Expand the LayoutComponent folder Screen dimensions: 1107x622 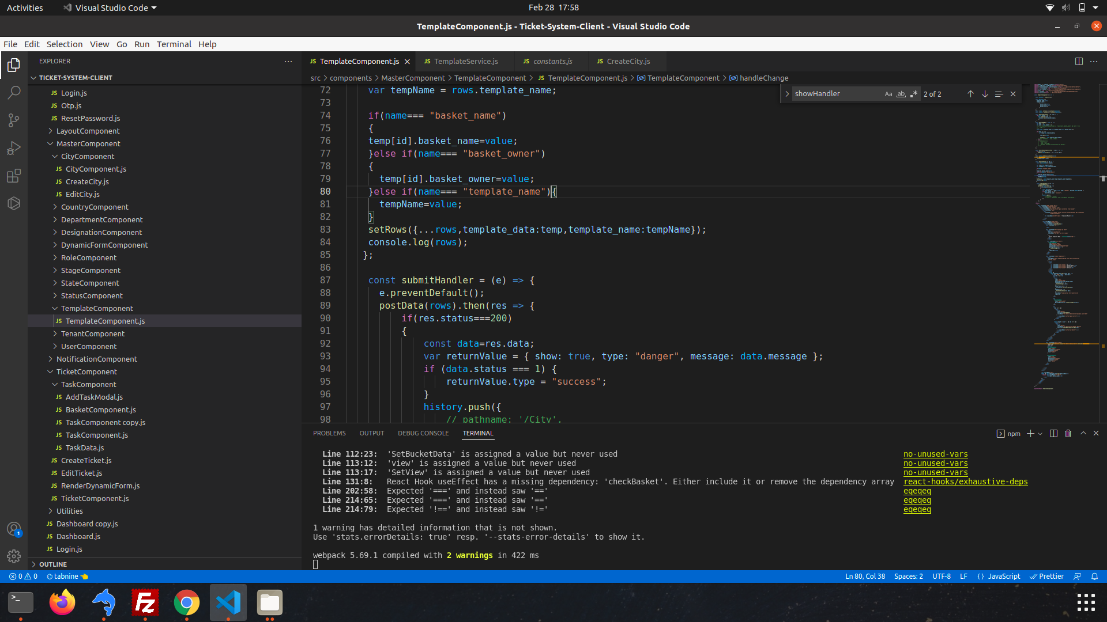(88, 131)
